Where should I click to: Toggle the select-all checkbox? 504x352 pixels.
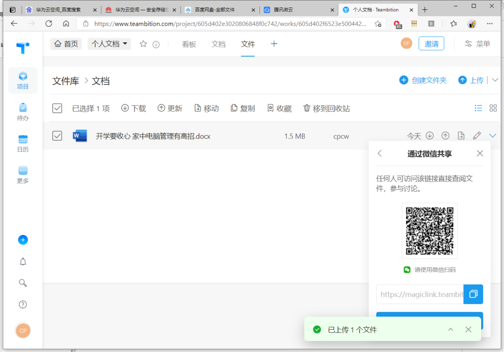[x=57, y=108]
